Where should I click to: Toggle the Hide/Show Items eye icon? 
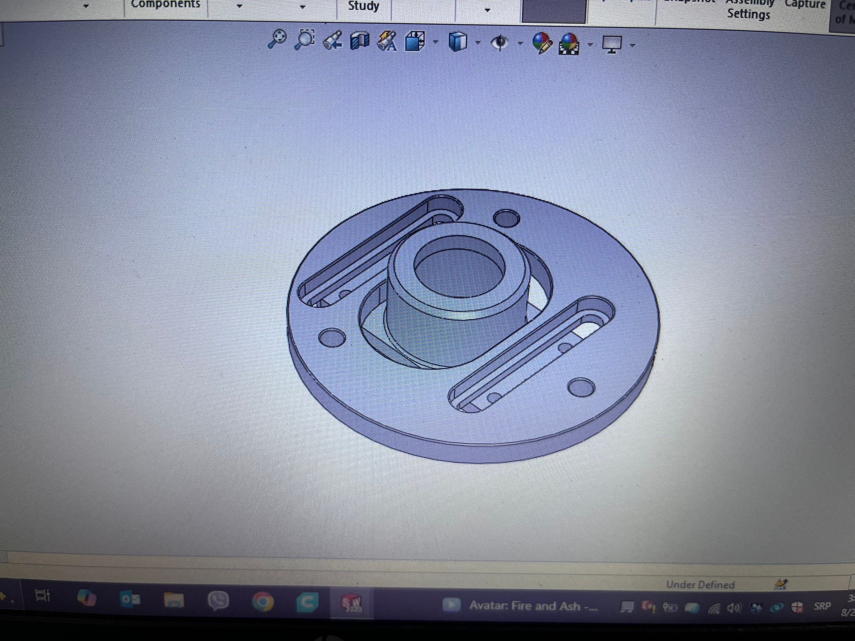click(x=500, y=43)
